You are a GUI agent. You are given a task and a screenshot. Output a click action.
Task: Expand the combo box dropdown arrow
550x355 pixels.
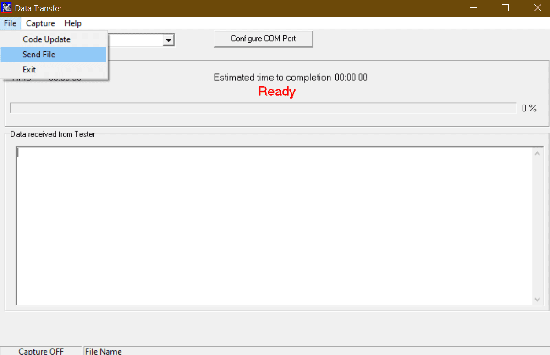[x=169, y=41]
